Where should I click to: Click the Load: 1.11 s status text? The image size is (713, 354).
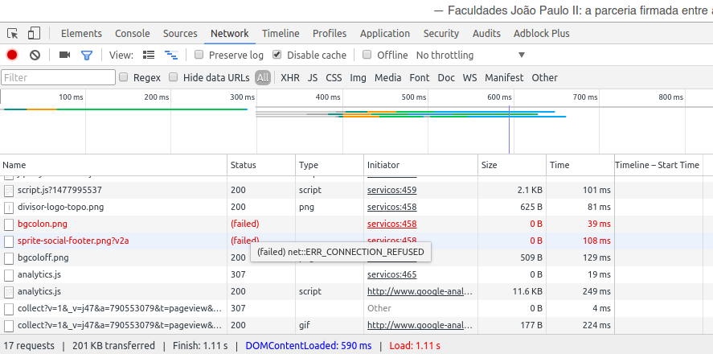415,346
